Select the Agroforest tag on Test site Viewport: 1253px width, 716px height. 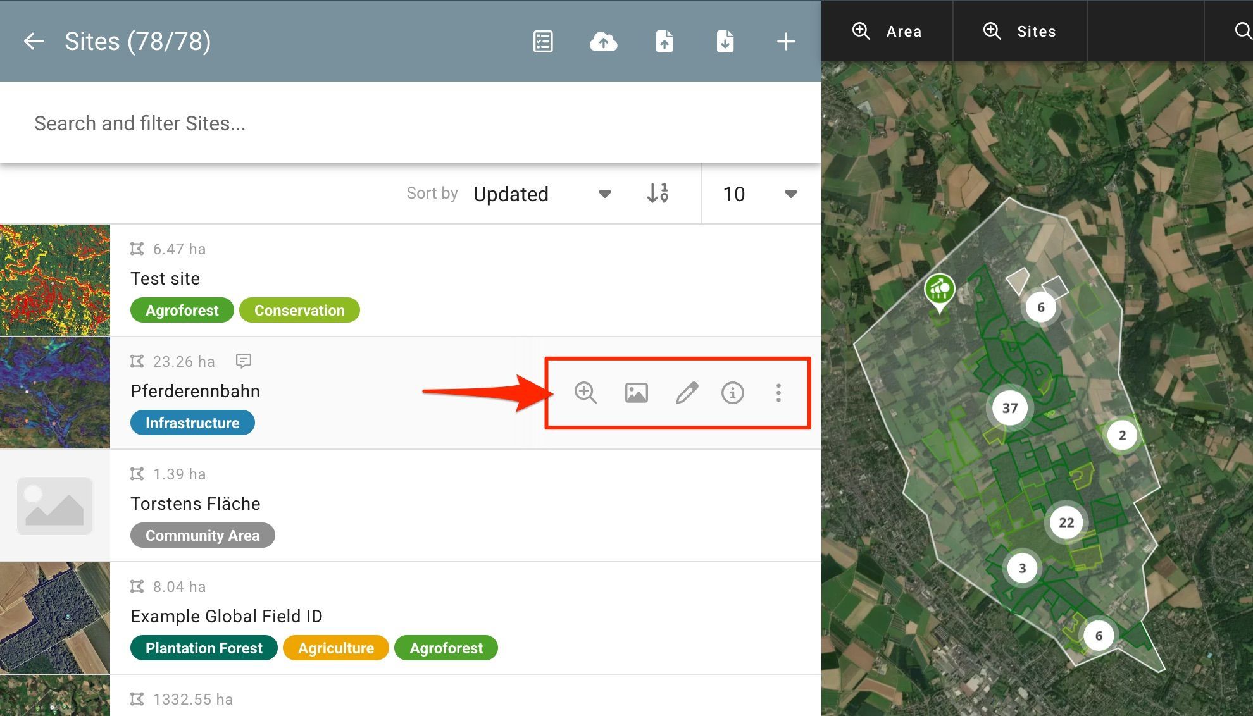point(182,311)
